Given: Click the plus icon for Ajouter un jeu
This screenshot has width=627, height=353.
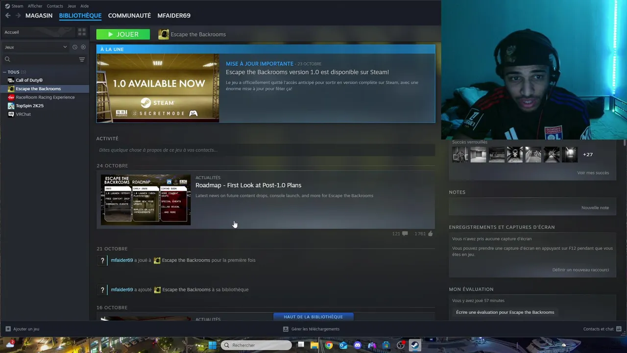Looking at the screenshot, I should tap(8, 329).
